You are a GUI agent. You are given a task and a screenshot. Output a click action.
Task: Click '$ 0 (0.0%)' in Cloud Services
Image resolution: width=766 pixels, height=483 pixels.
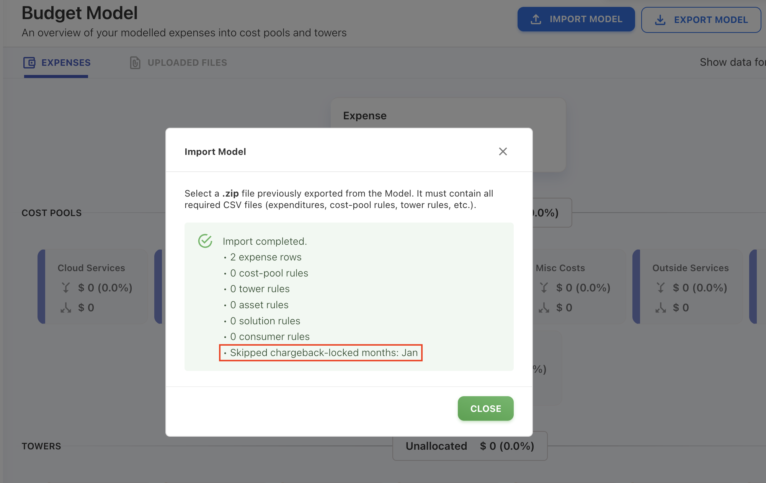[105, 288]
